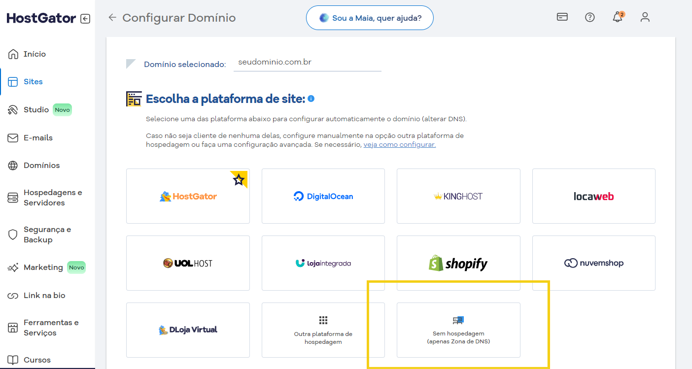Image resolution: width=692 pixels, height=369 pixels.
Task: Click the Sites layout icon
Action: (13, 82)
